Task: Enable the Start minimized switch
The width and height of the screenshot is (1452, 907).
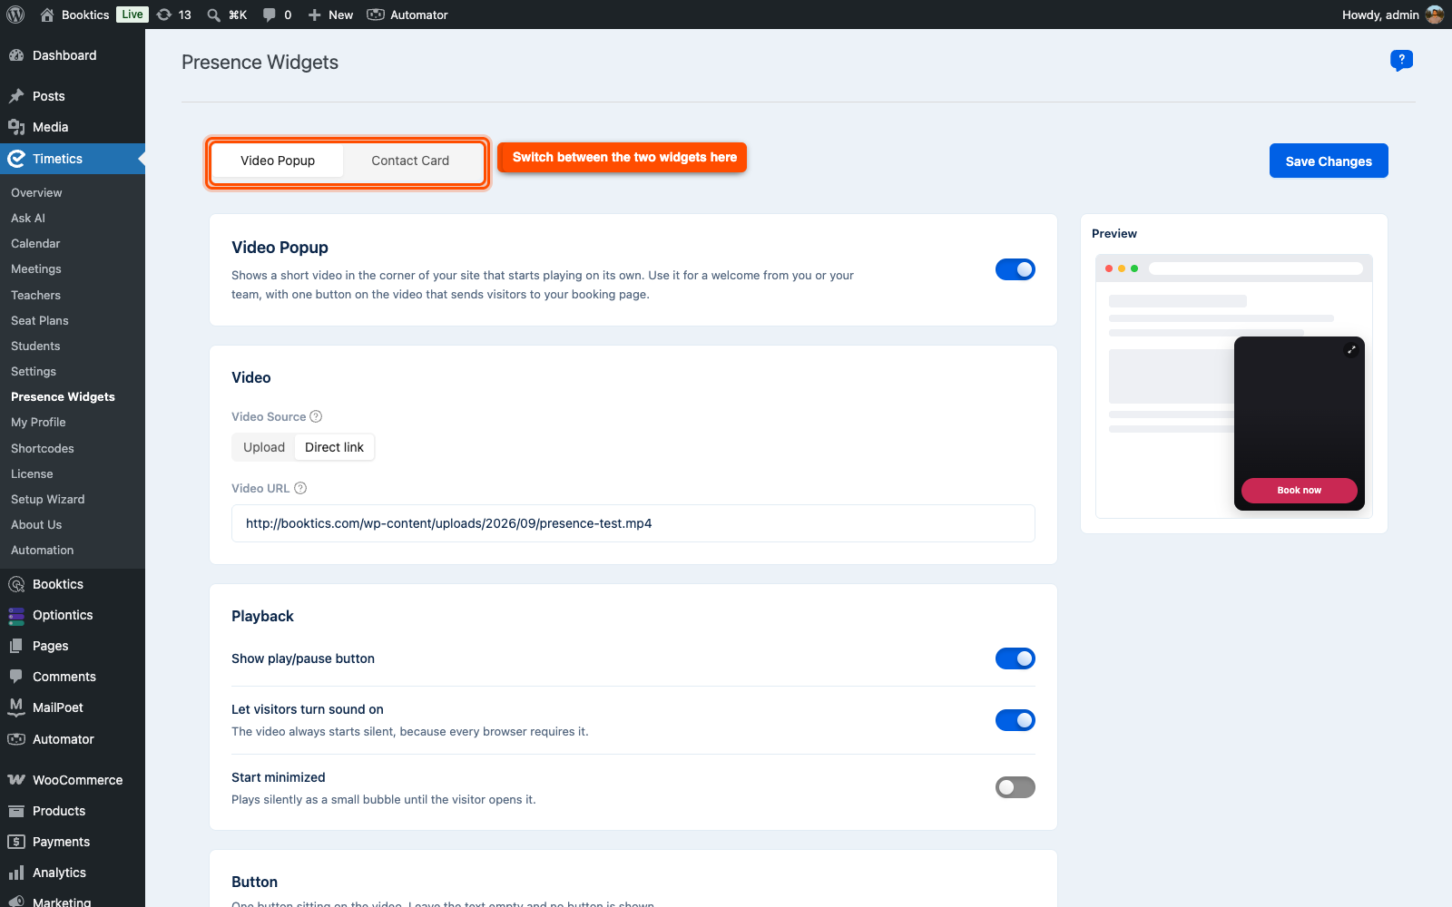Action: tap(1015, 787)
